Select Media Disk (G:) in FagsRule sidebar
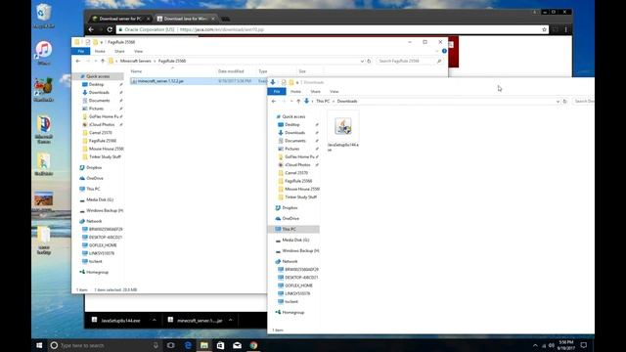Screen dimensions: 626x352 (100, 199)
